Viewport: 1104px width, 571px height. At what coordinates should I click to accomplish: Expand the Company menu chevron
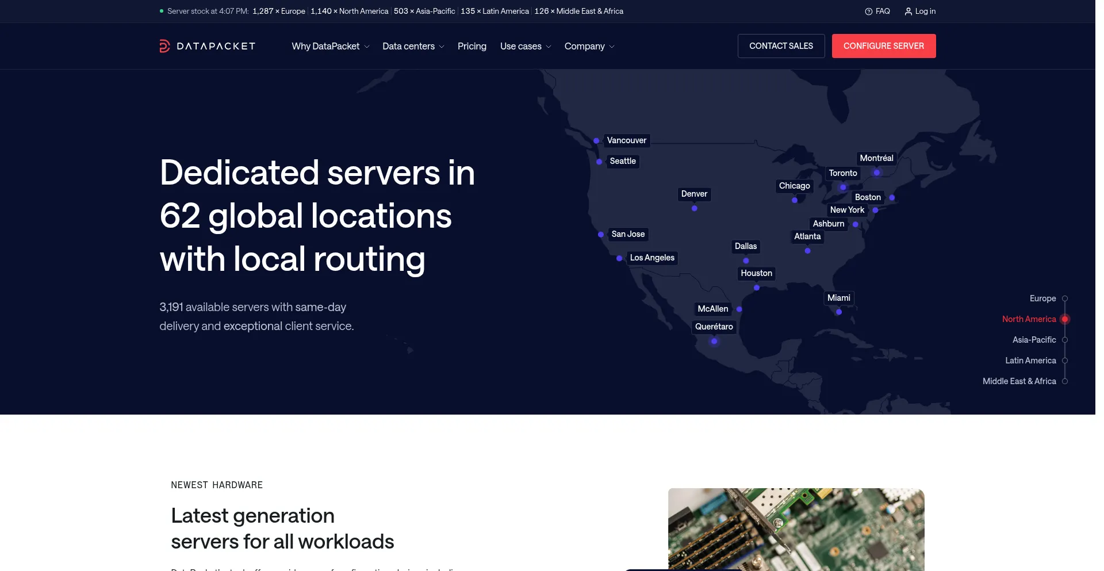click(612, 47)
